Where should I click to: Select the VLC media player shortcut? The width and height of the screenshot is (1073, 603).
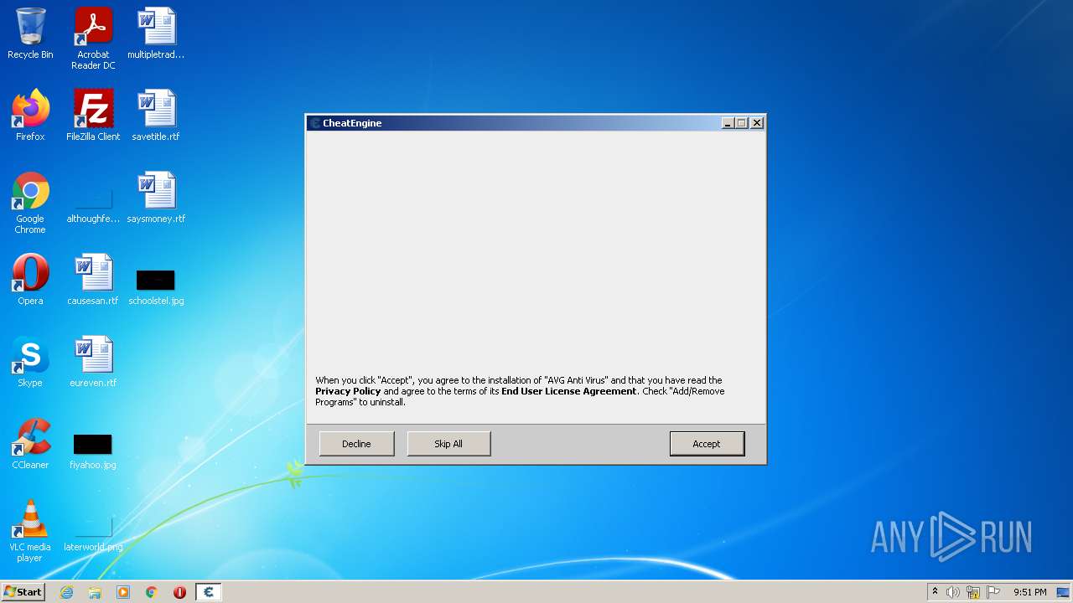pos(30,532)
